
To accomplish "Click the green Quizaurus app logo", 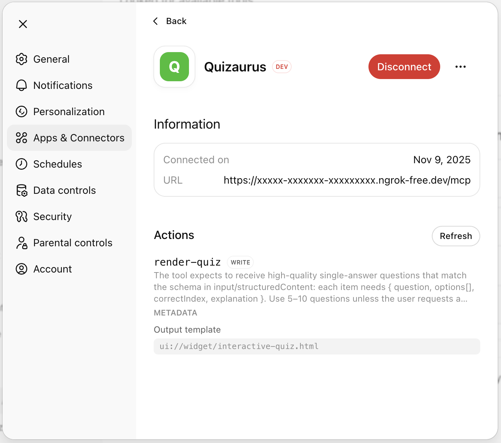I will click(x=174, y=67).
